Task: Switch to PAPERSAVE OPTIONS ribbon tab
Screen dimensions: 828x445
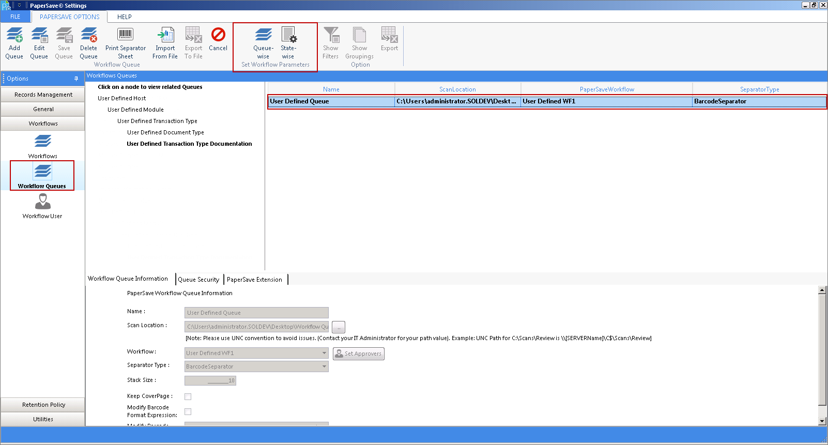Action: tap(70, 17)
